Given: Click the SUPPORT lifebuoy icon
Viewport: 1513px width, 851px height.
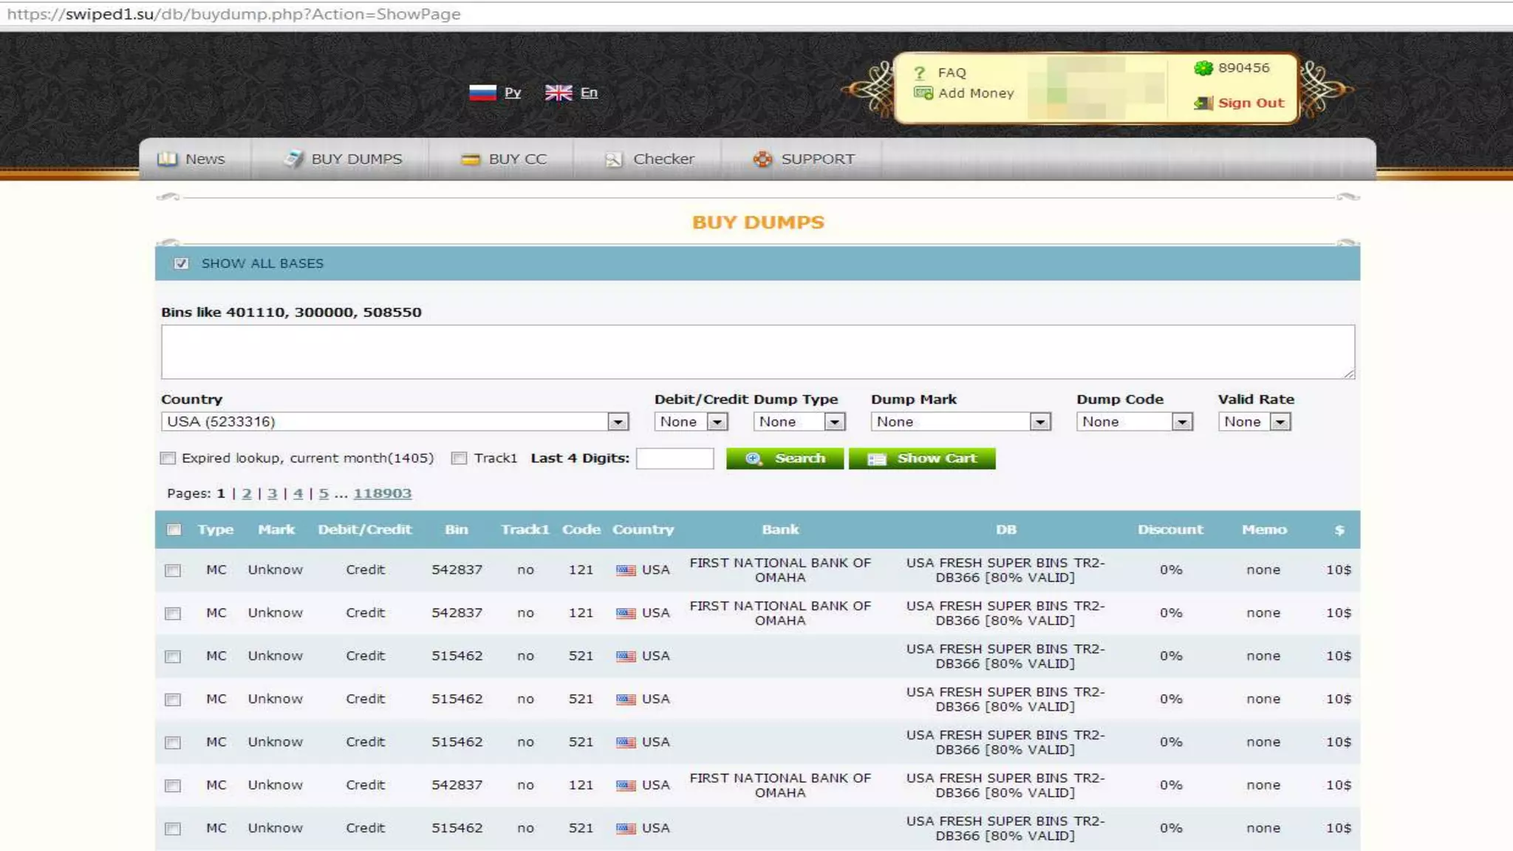Looking at the screenshot, I should coord(762,159).
